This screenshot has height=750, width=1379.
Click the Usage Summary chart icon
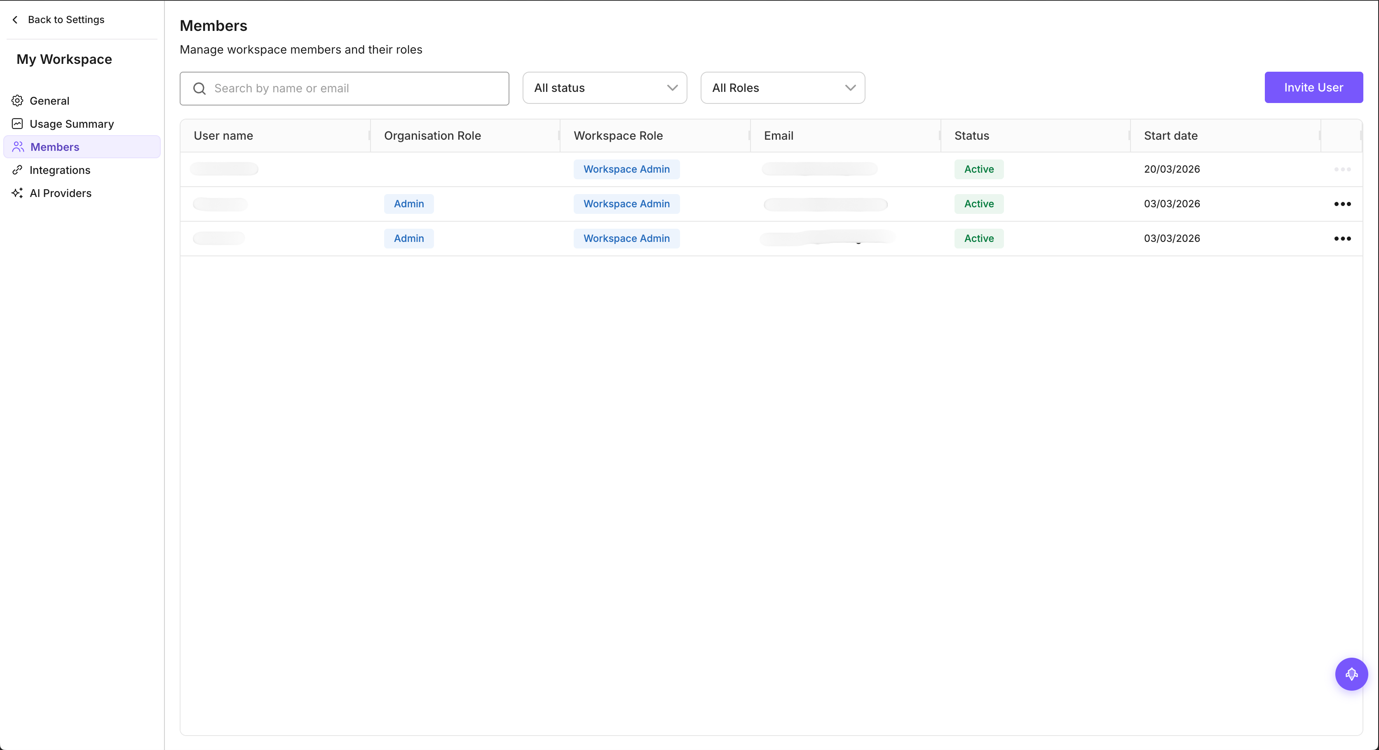coord(17,124)
